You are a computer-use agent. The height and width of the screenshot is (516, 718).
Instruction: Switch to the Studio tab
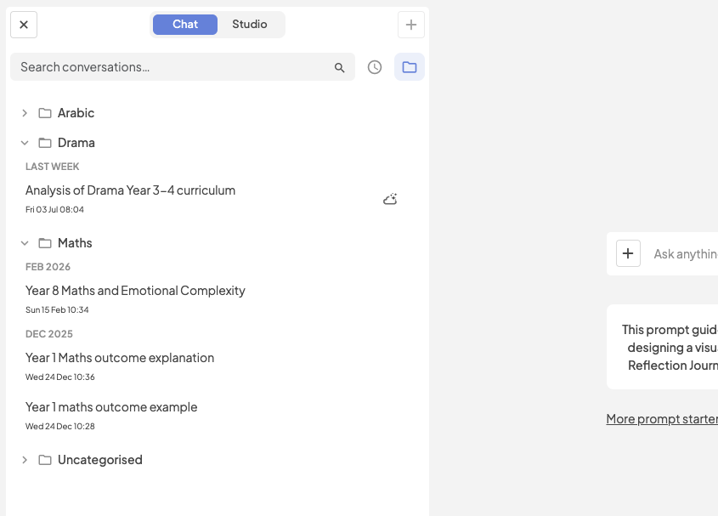[250, 25]
